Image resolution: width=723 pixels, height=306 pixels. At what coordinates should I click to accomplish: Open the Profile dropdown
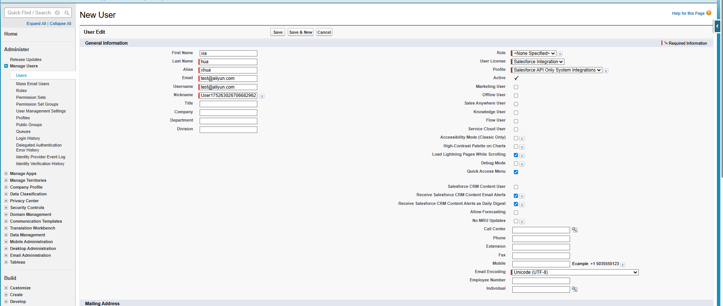pos(557,70)
